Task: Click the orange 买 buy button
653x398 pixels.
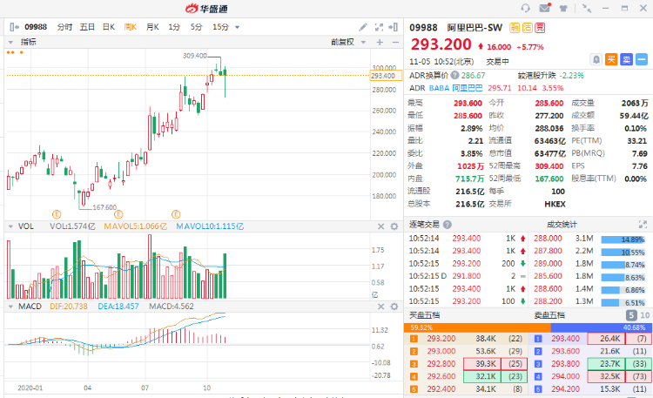Action: click(x=611, y=59)
